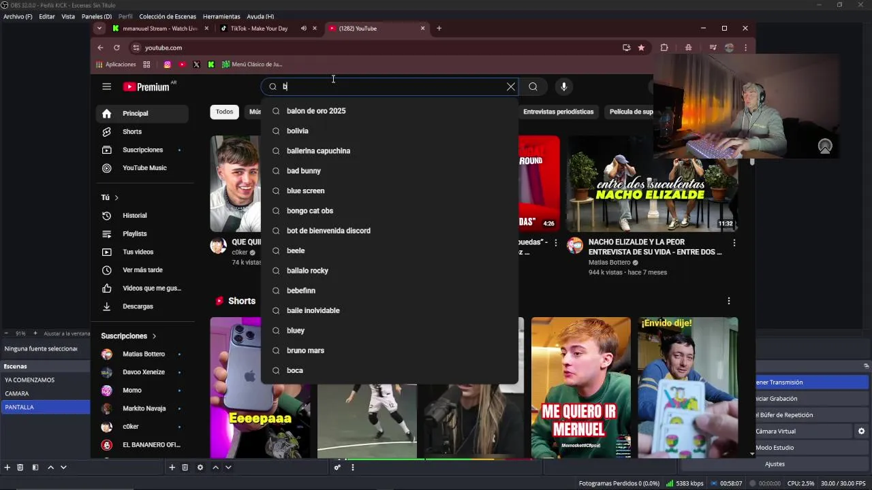The width and height of the screenshot is (872, 490).
Task: Click install app icon in address bar
Action: (x=626, y=48)
